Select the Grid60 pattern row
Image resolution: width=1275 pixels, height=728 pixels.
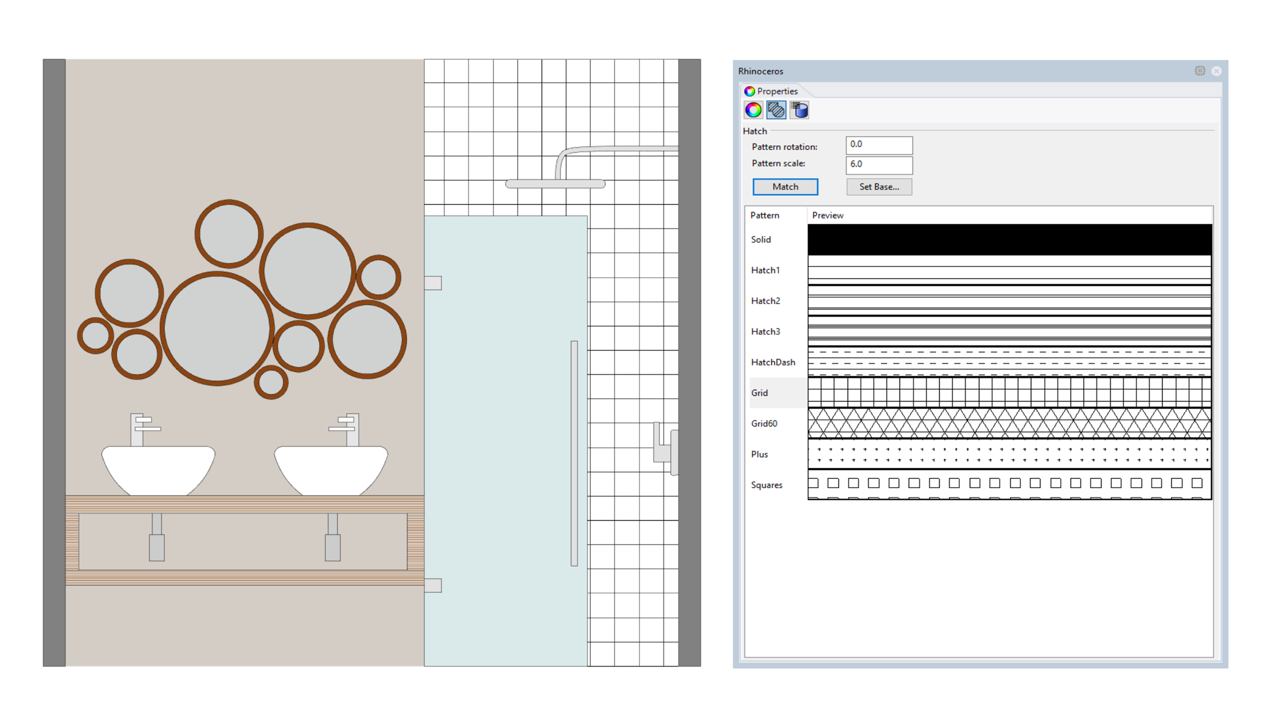764,424
